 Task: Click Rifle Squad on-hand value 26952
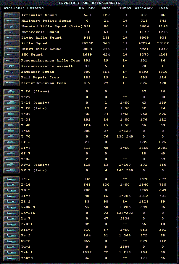87,43
